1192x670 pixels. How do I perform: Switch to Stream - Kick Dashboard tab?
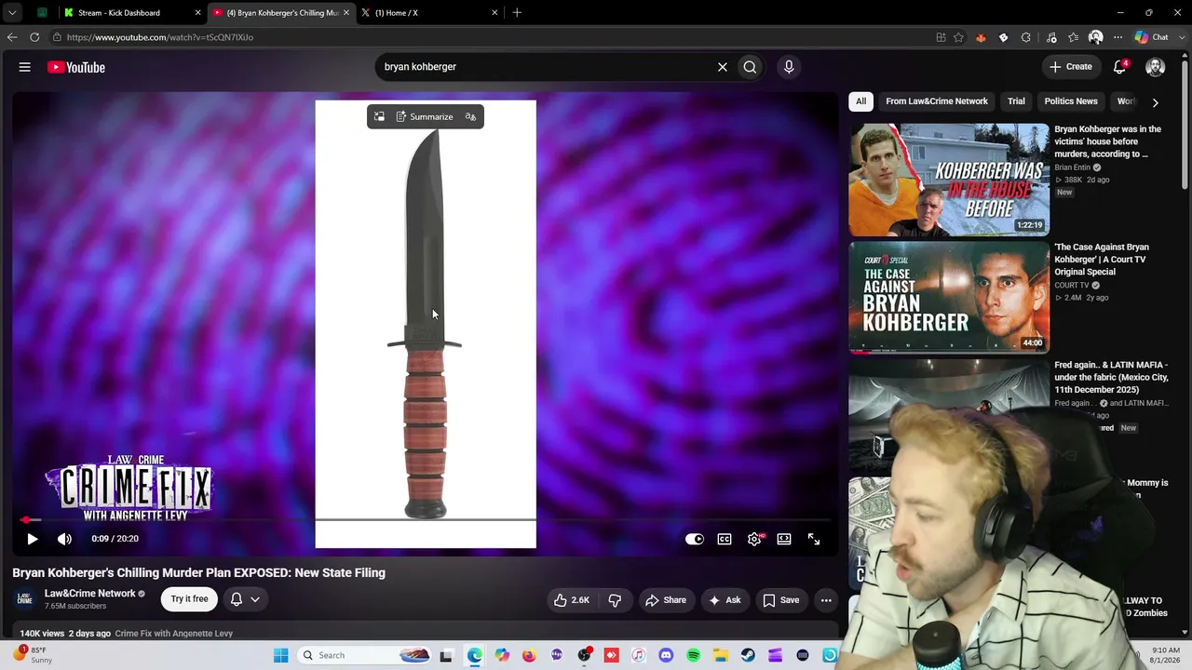coord(130,13)
